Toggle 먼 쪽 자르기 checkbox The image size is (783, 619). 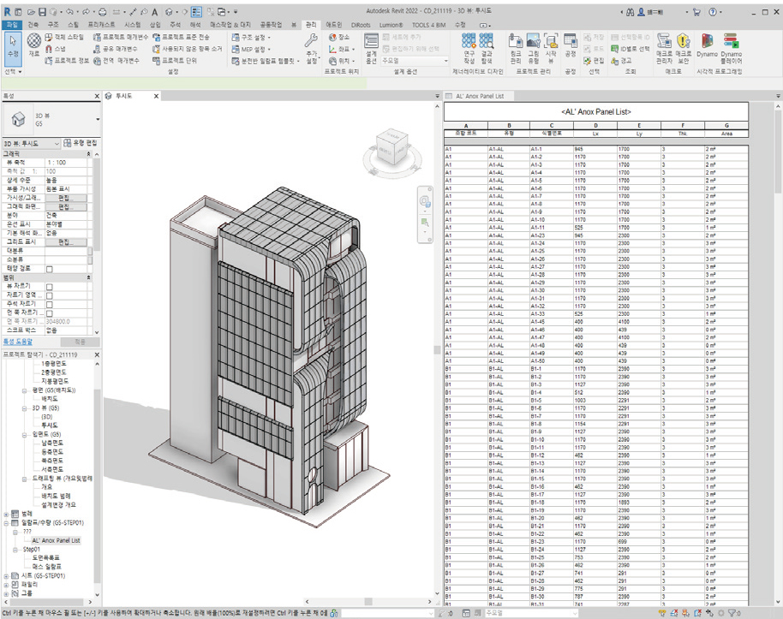click(x=50, y=313)
